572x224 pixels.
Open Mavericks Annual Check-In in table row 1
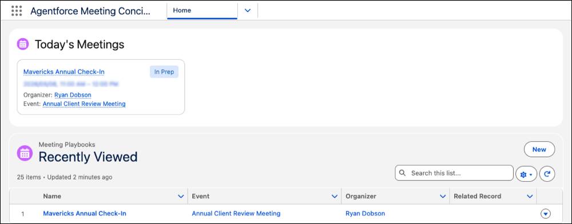tap(85, 213)
